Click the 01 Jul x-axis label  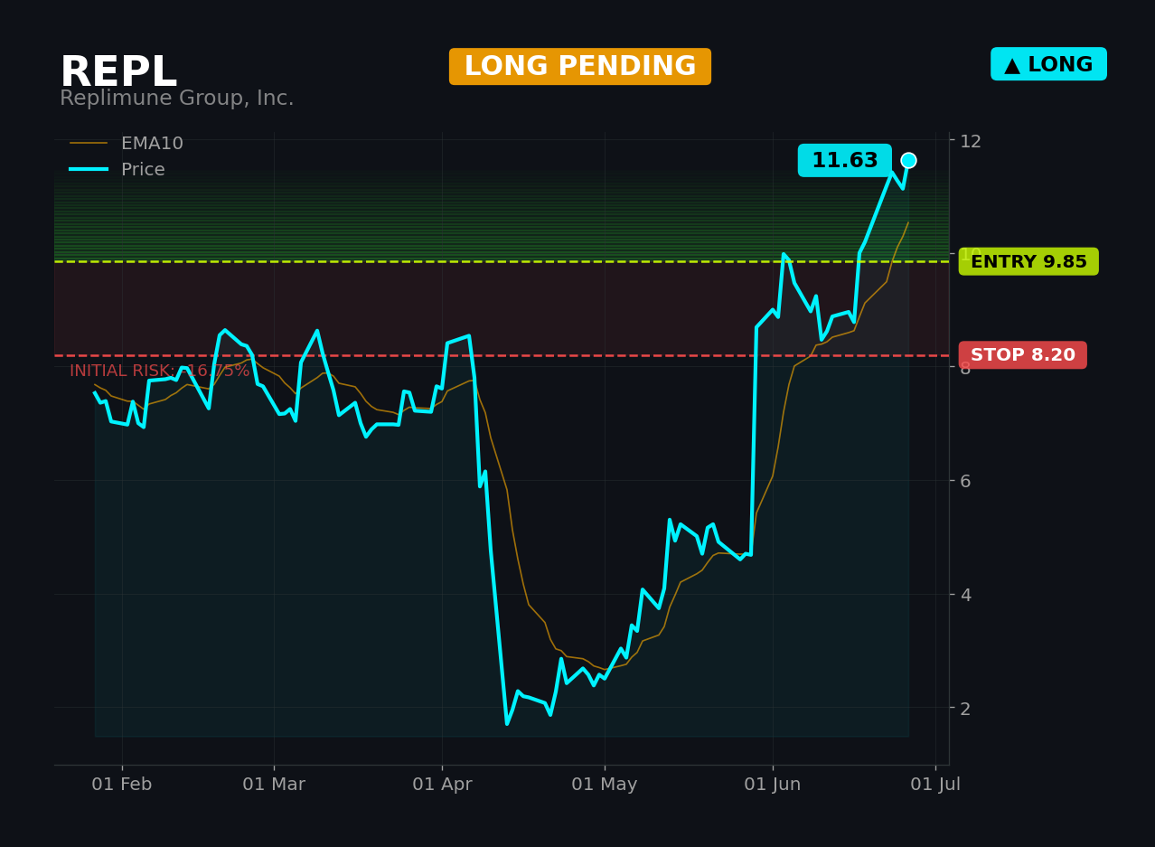(935, 785)
